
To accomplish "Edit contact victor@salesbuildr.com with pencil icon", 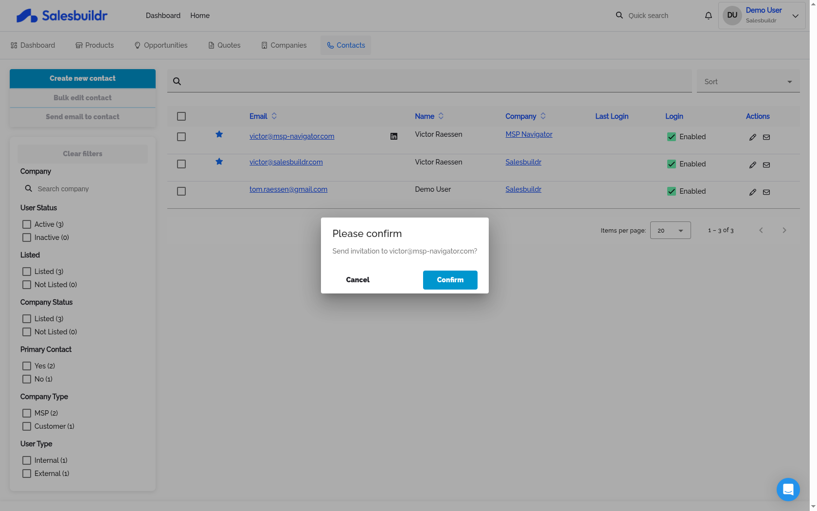I will [x=753, y=165].
